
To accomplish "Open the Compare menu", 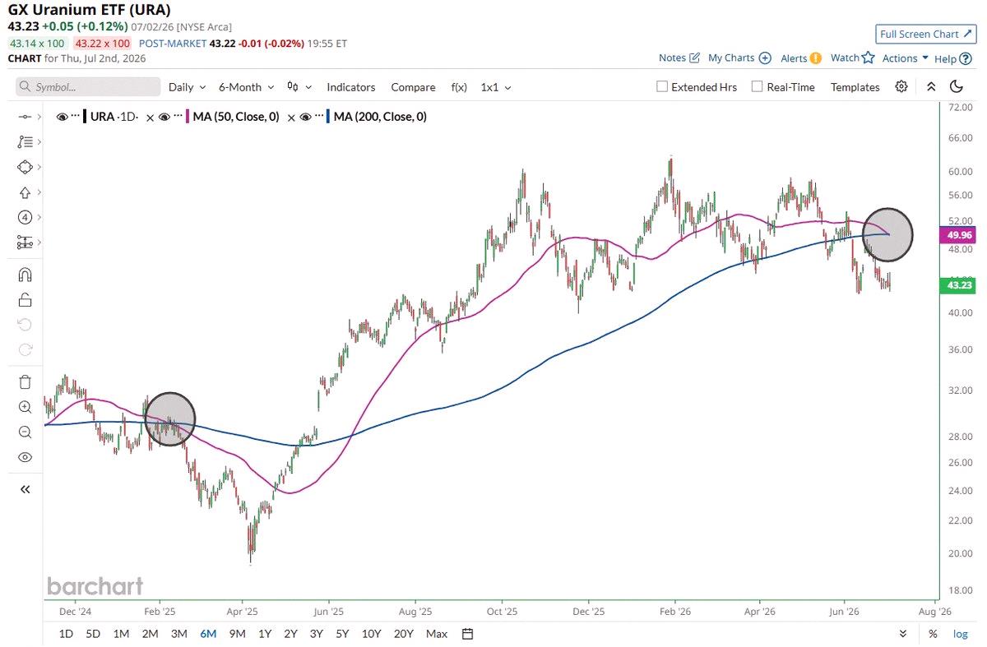I will 413,86.
